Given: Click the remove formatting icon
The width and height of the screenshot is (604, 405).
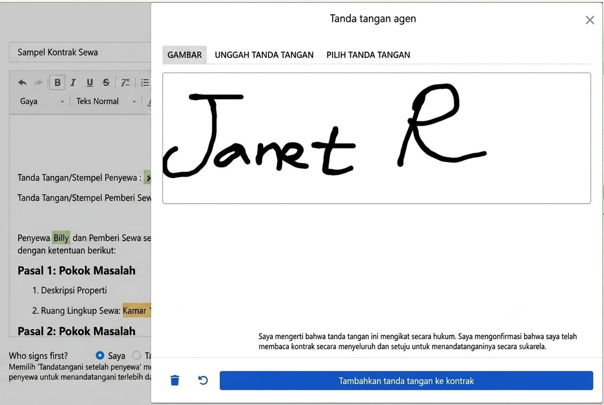Looking at the screenshot, I should tap(125, 83).
